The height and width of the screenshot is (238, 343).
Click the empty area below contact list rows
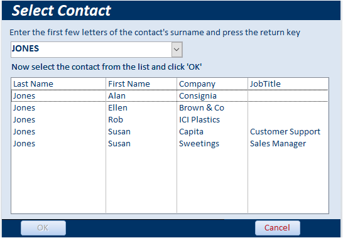170,181
